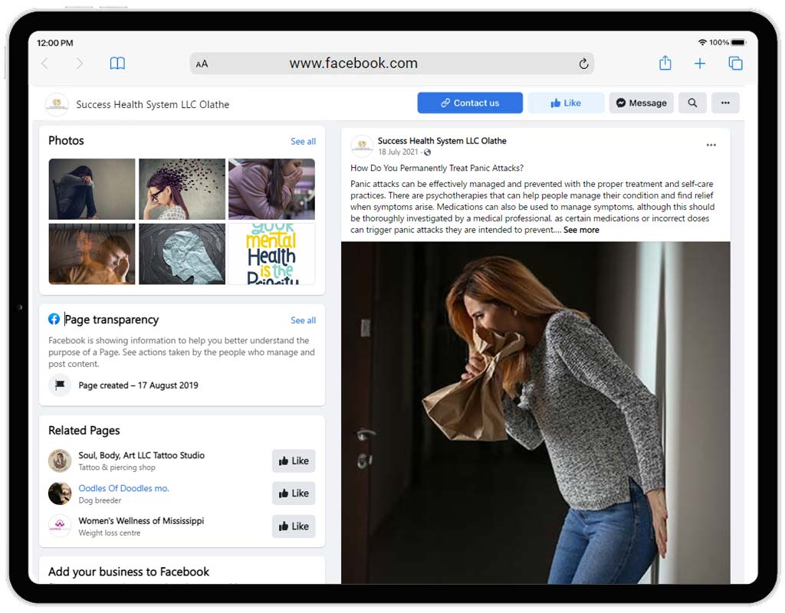Click Soul, Body, Art tattoo studio avatar

point(60,461)
